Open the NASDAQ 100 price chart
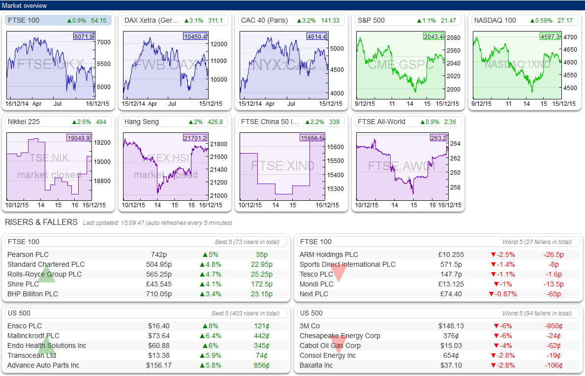Image resolution: width=585 pixels, height=376 pixels. click(x=517, y=65)
